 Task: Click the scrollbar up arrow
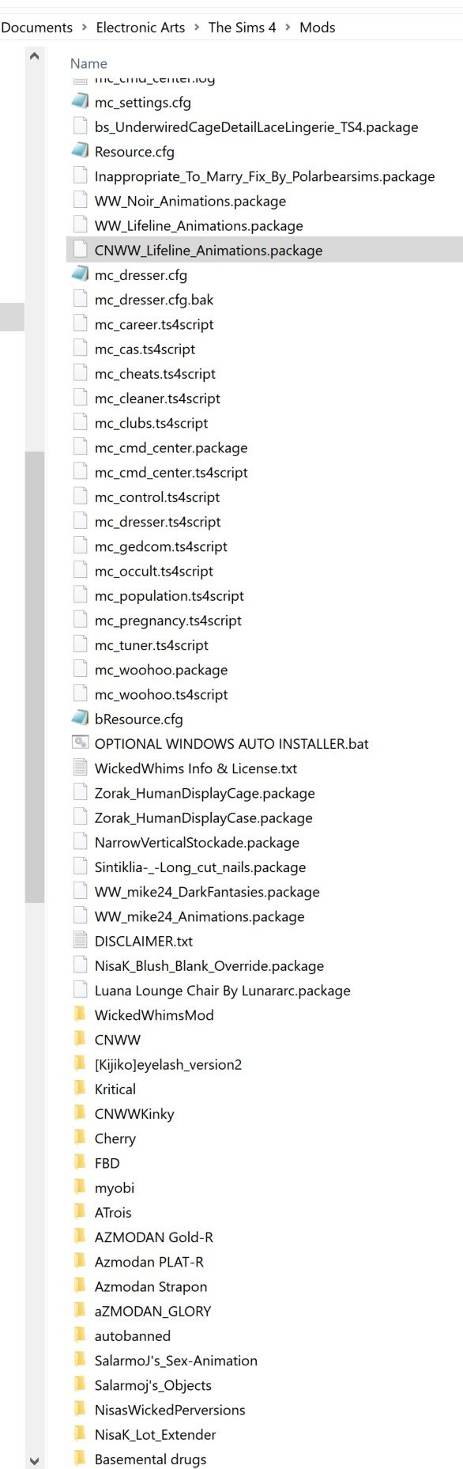pyautogui.click(x=34, y=56)
